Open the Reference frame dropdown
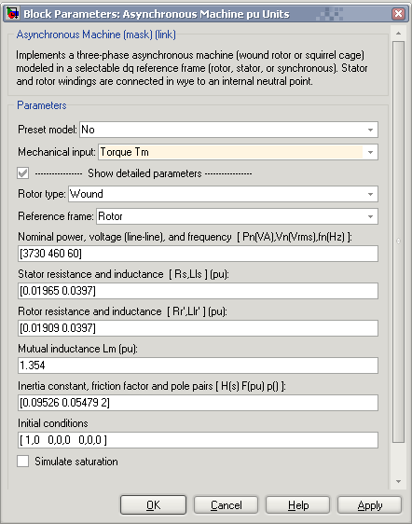Viewport: 412px width, 524px height. click(238, 216)
